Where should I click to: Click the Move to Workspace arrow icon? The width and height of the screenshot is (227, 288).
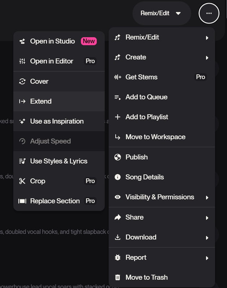click(x=118, y=137)
